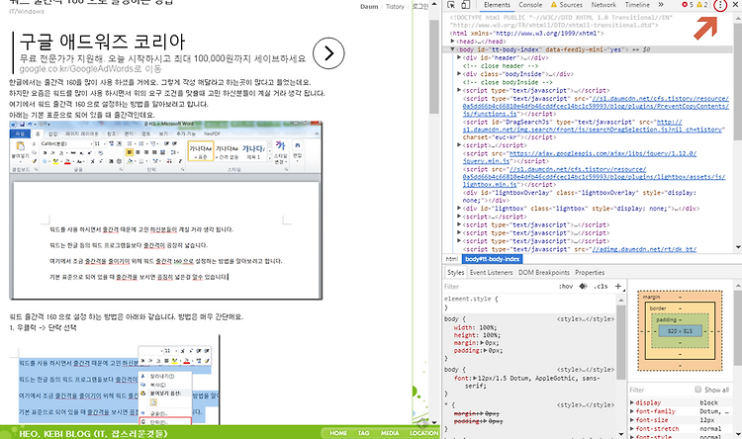
Task: Click HOME in the green blog navigation
Action: pyautogui.click(x=338, y=433)
